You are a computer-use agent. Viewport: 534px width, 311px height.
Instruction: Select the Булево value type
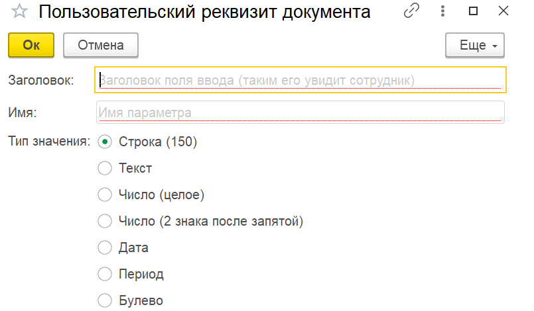coord(105,300)
